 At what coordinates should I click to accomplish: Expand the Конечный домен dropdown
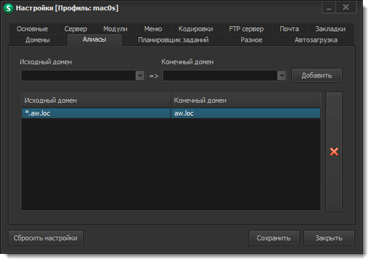[281, 76]
